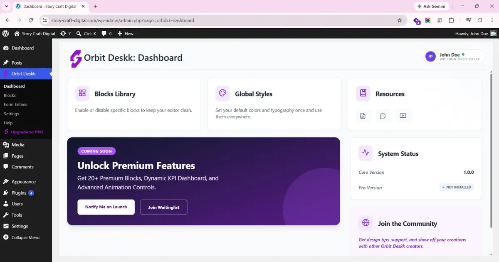Image resolution: width=499 pixels, height=262 pixels.
Task: Click Upgrade to PRO link in sidebar
Action: coord(24,132)
